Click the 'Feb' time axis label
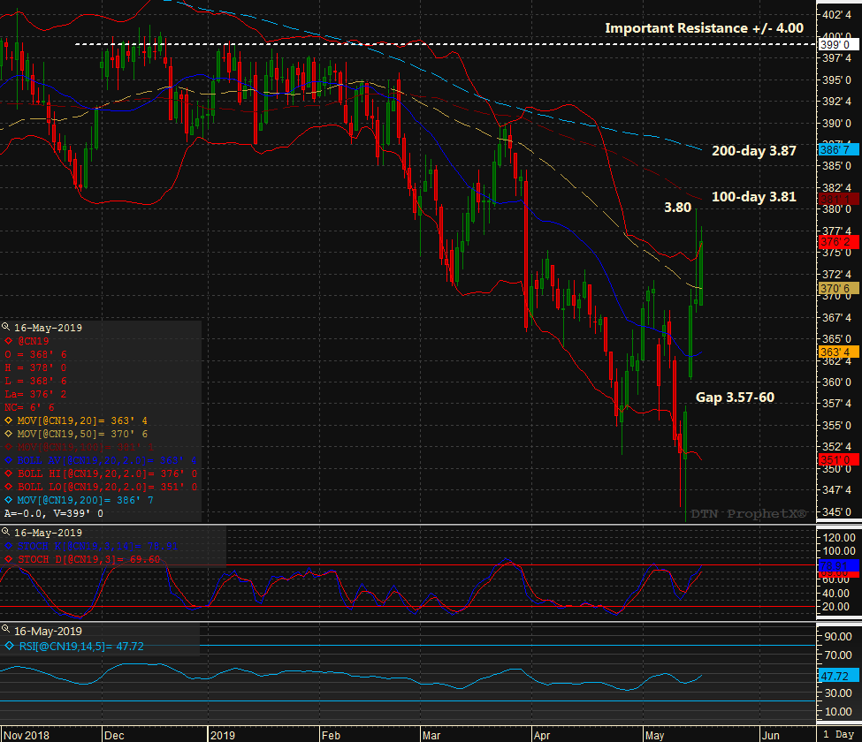The width and height of the screenshot is (862, 742). pyautogui.click(x=331, y=735)
